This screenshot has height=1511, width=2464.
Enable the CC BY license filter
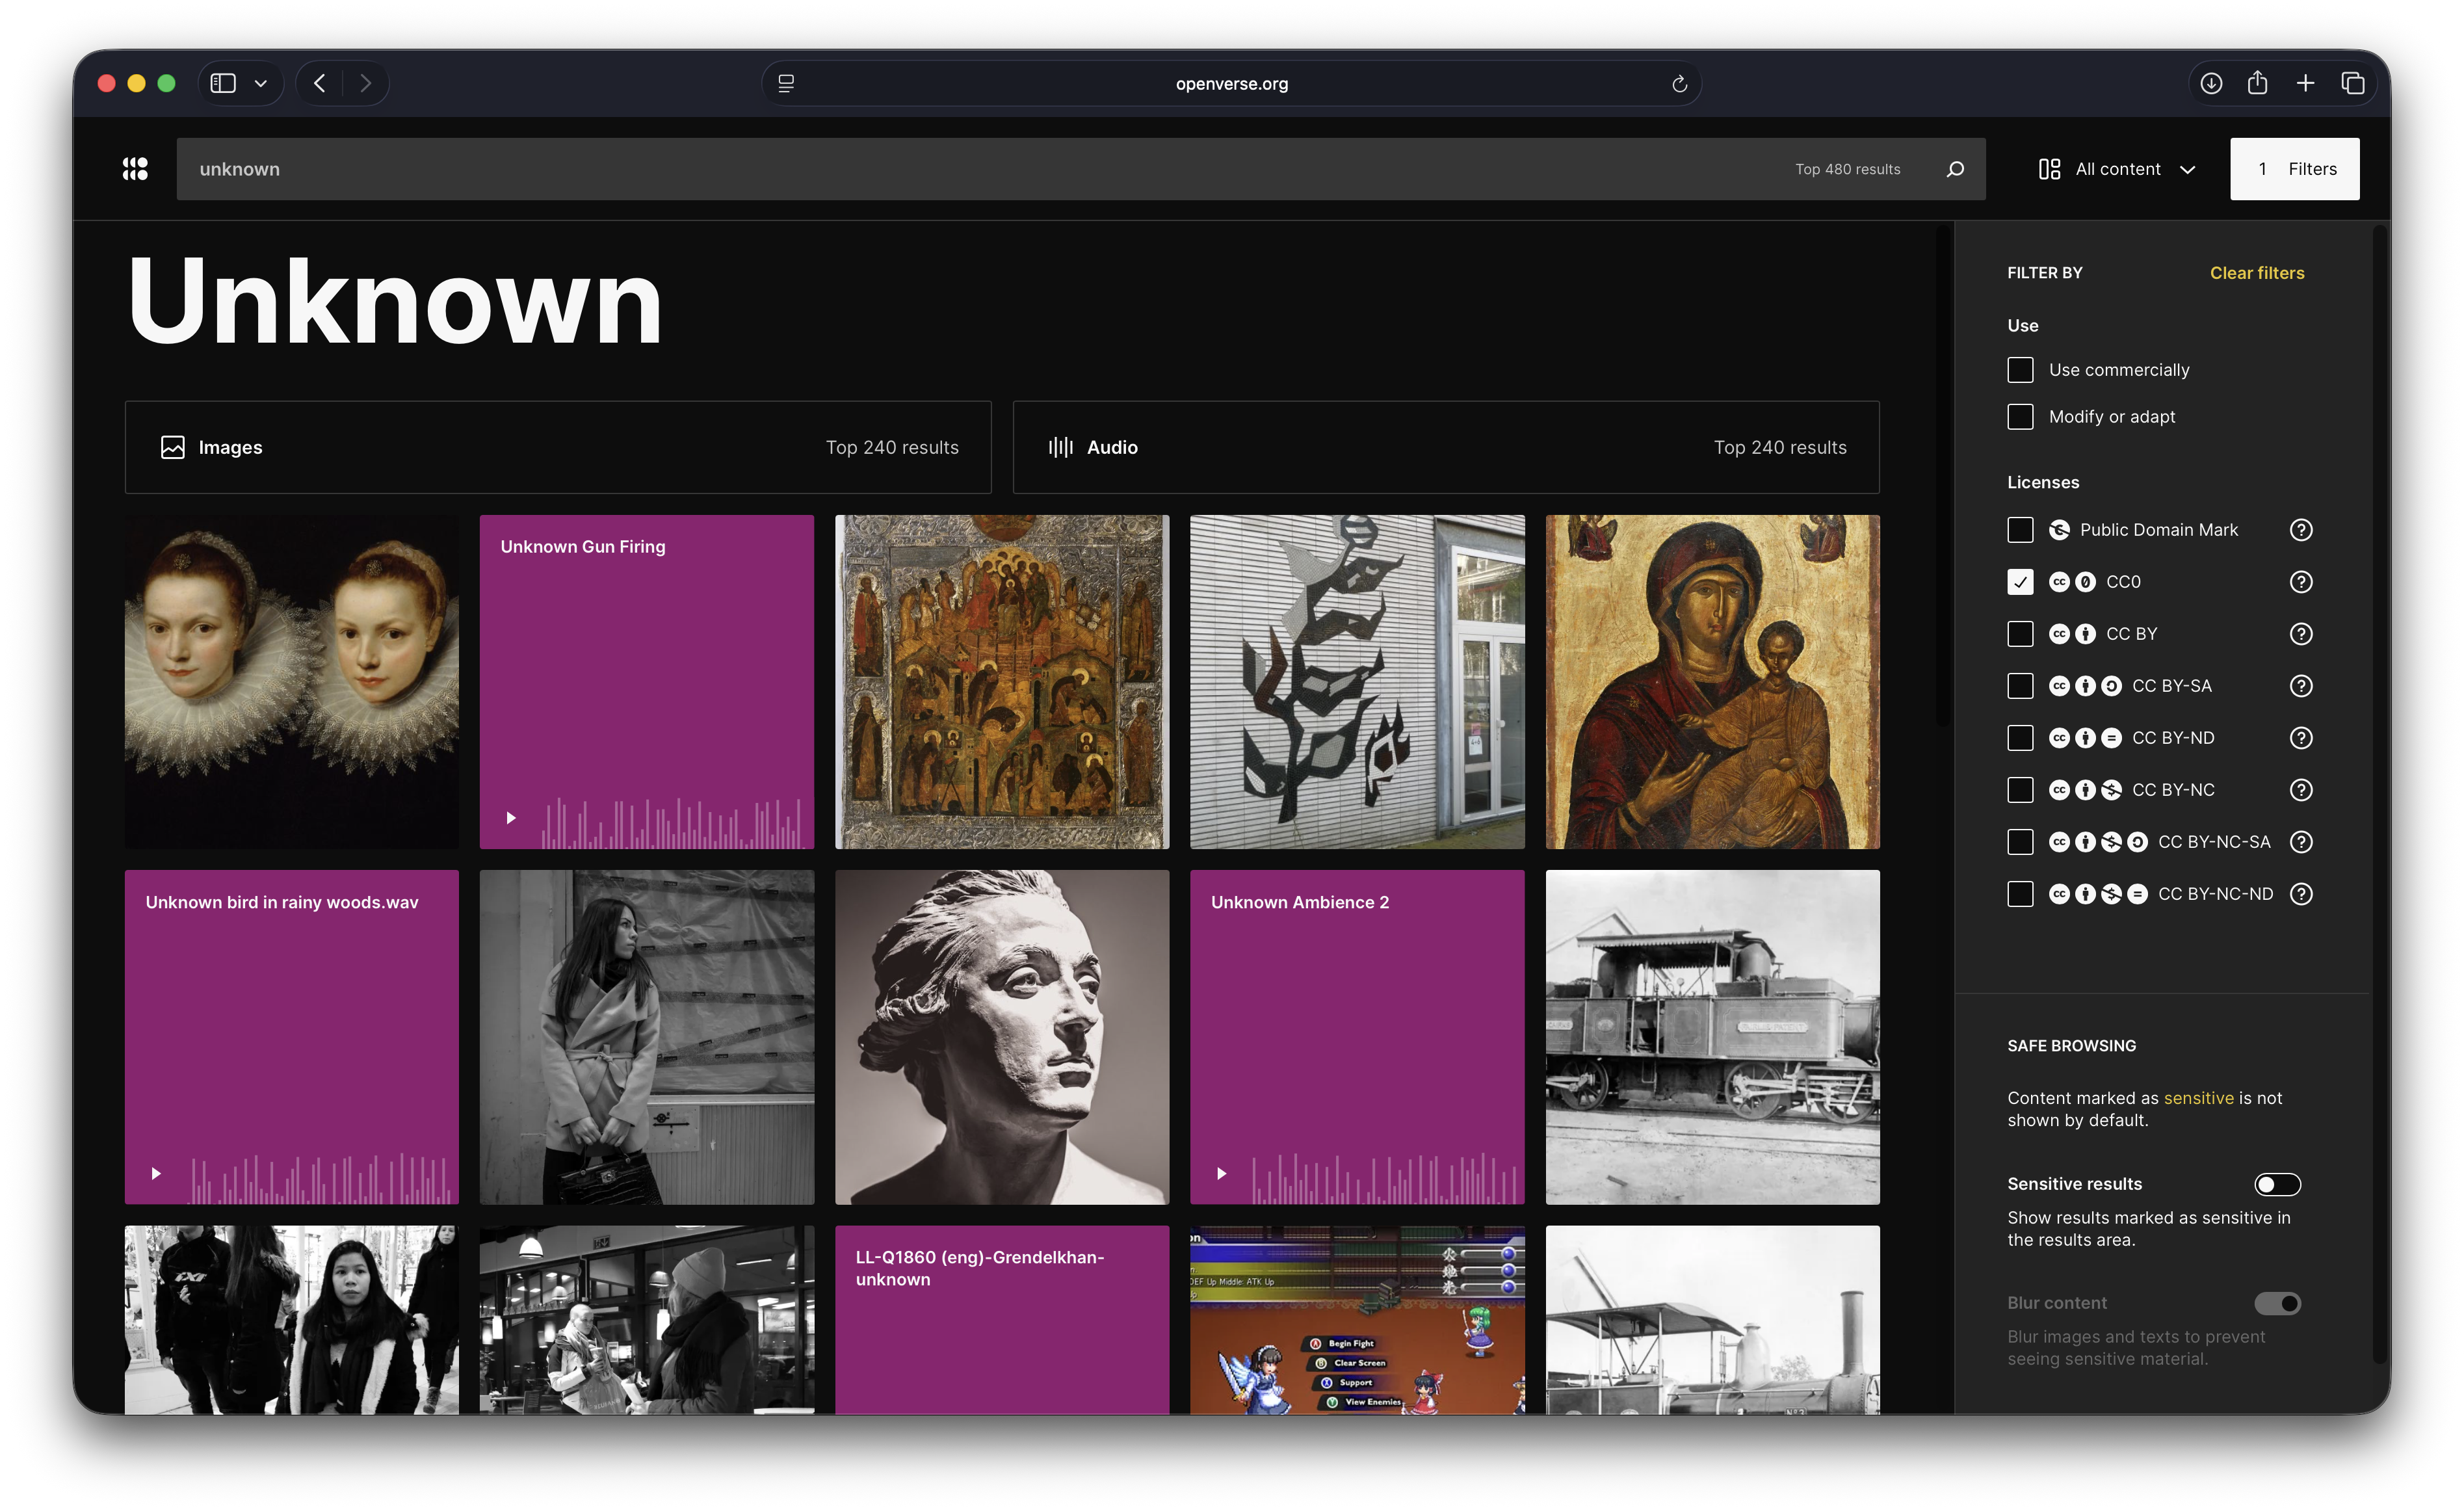(x=2020, y=634)
